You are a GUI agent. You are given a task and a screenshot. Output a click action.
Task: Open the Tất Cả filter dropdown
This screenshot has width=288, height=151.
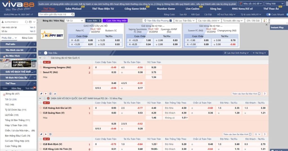[74, 21]
